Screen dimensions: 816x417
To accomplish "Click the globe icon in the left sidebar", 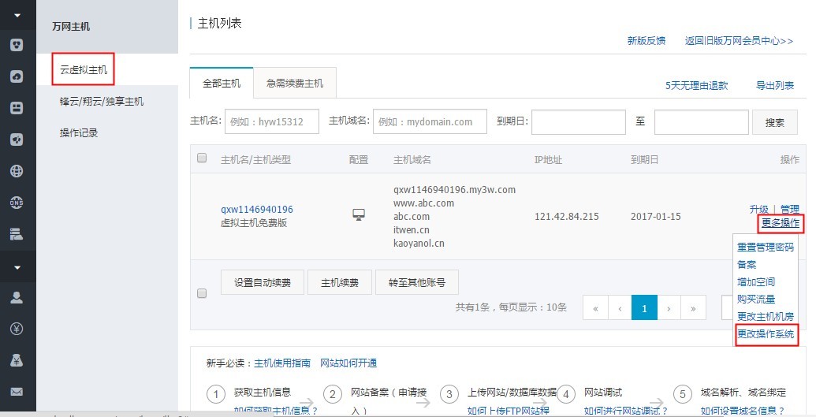I will pyautogui.click(x=17, y=170).
